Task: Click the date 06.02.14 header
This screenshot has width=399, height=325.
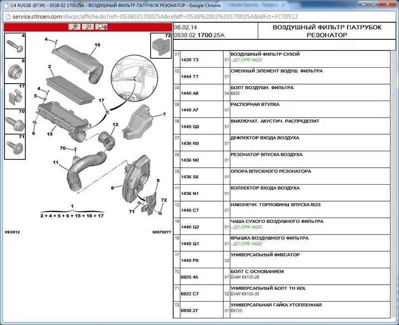Action: click(186, 27)
